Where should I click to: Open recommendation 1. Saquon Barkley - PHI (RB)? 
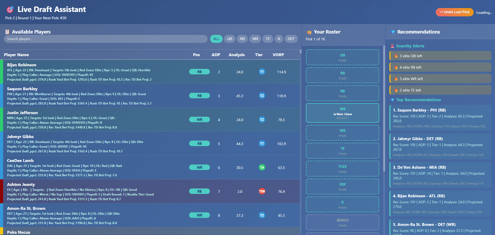click(x=440, y=118)
